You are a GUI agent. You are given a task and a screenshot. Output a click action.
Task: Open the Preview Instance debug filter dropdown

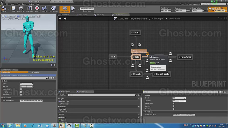87,9
